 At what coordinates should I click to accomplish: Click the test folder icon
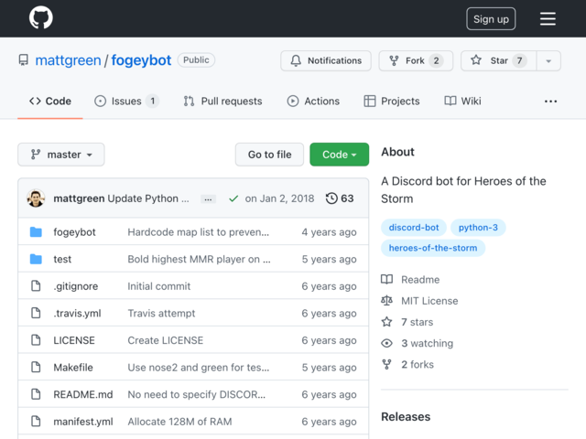click(36, 259)
